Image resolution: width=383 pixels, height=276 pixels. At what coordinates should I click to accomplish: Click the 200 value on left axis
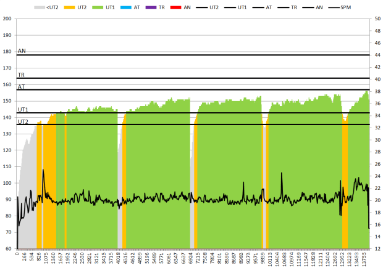point(7,18)
